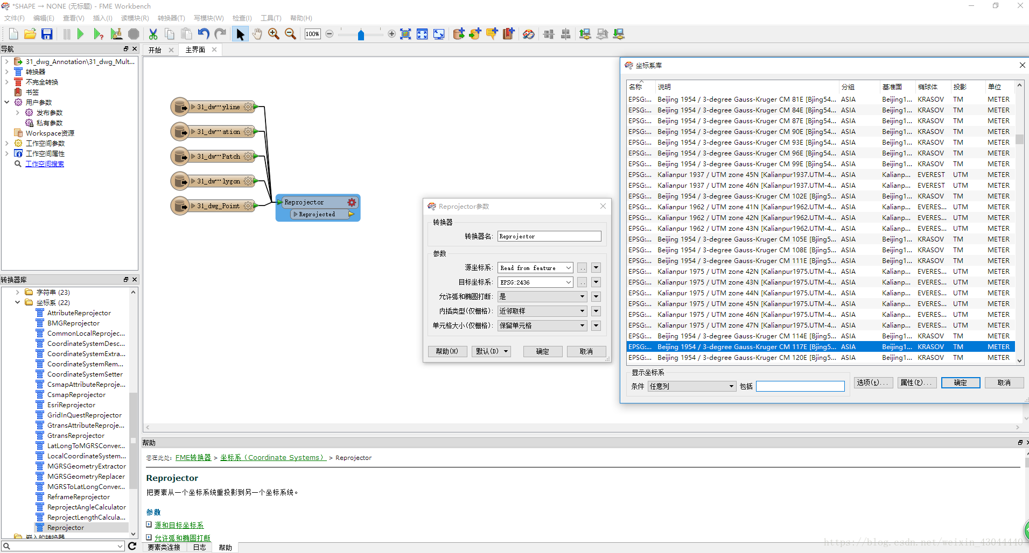Refresh the transformer library search
Image resolution: width=1029 pixels, height=553 pixels.
click(x=132, y=546)
